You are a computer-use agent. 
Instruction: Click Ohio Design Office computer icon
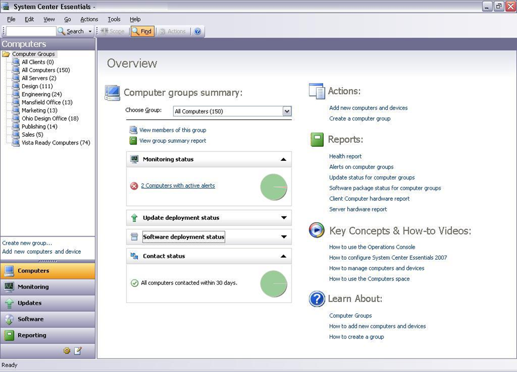[16, 118]
